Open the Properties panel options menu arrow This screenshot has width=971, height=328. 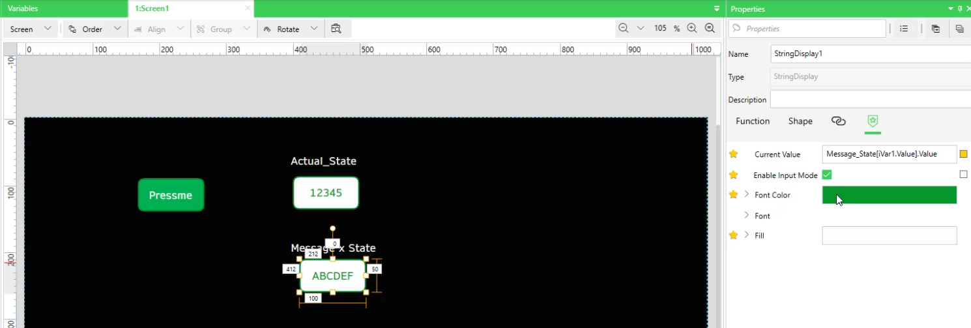coord(951,8)
